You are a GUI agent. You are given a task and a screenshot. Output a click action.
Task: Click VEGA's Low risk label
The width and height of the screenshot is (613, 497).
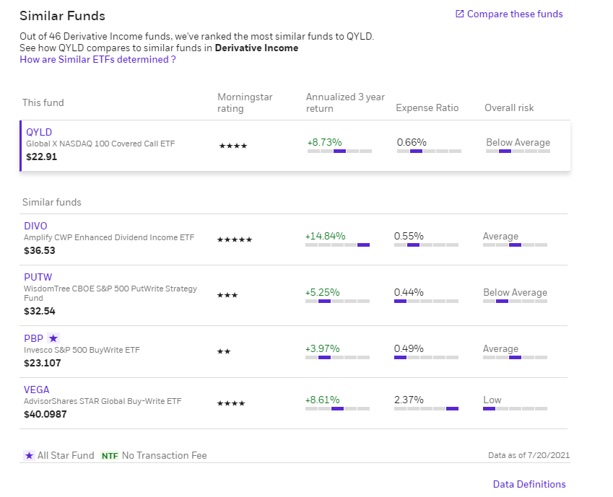[x=492, y=400]
